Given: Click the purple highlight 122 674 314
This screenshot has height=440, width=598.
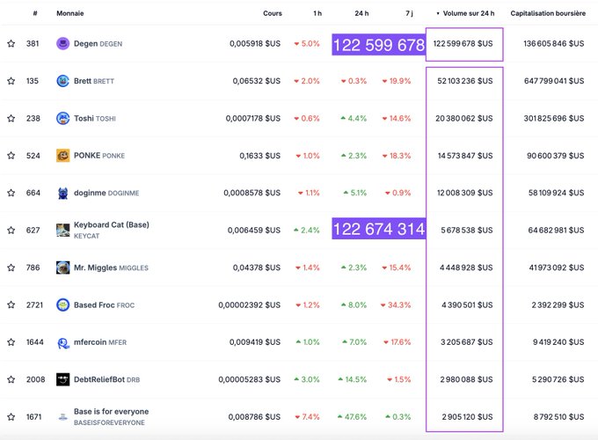Looking at the screenshot, I should 378,230.
